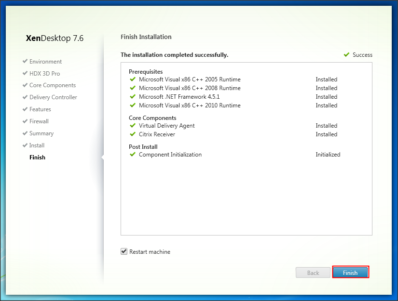Screen dimensions: 398x301
Task: Uncheck the Restart machine checkbox
Action: click(x=124, y=251)
